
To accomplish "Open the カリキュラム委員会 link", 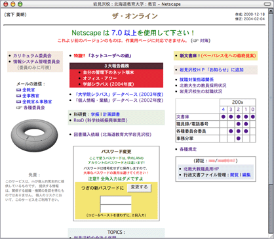I will coord(32,56).
